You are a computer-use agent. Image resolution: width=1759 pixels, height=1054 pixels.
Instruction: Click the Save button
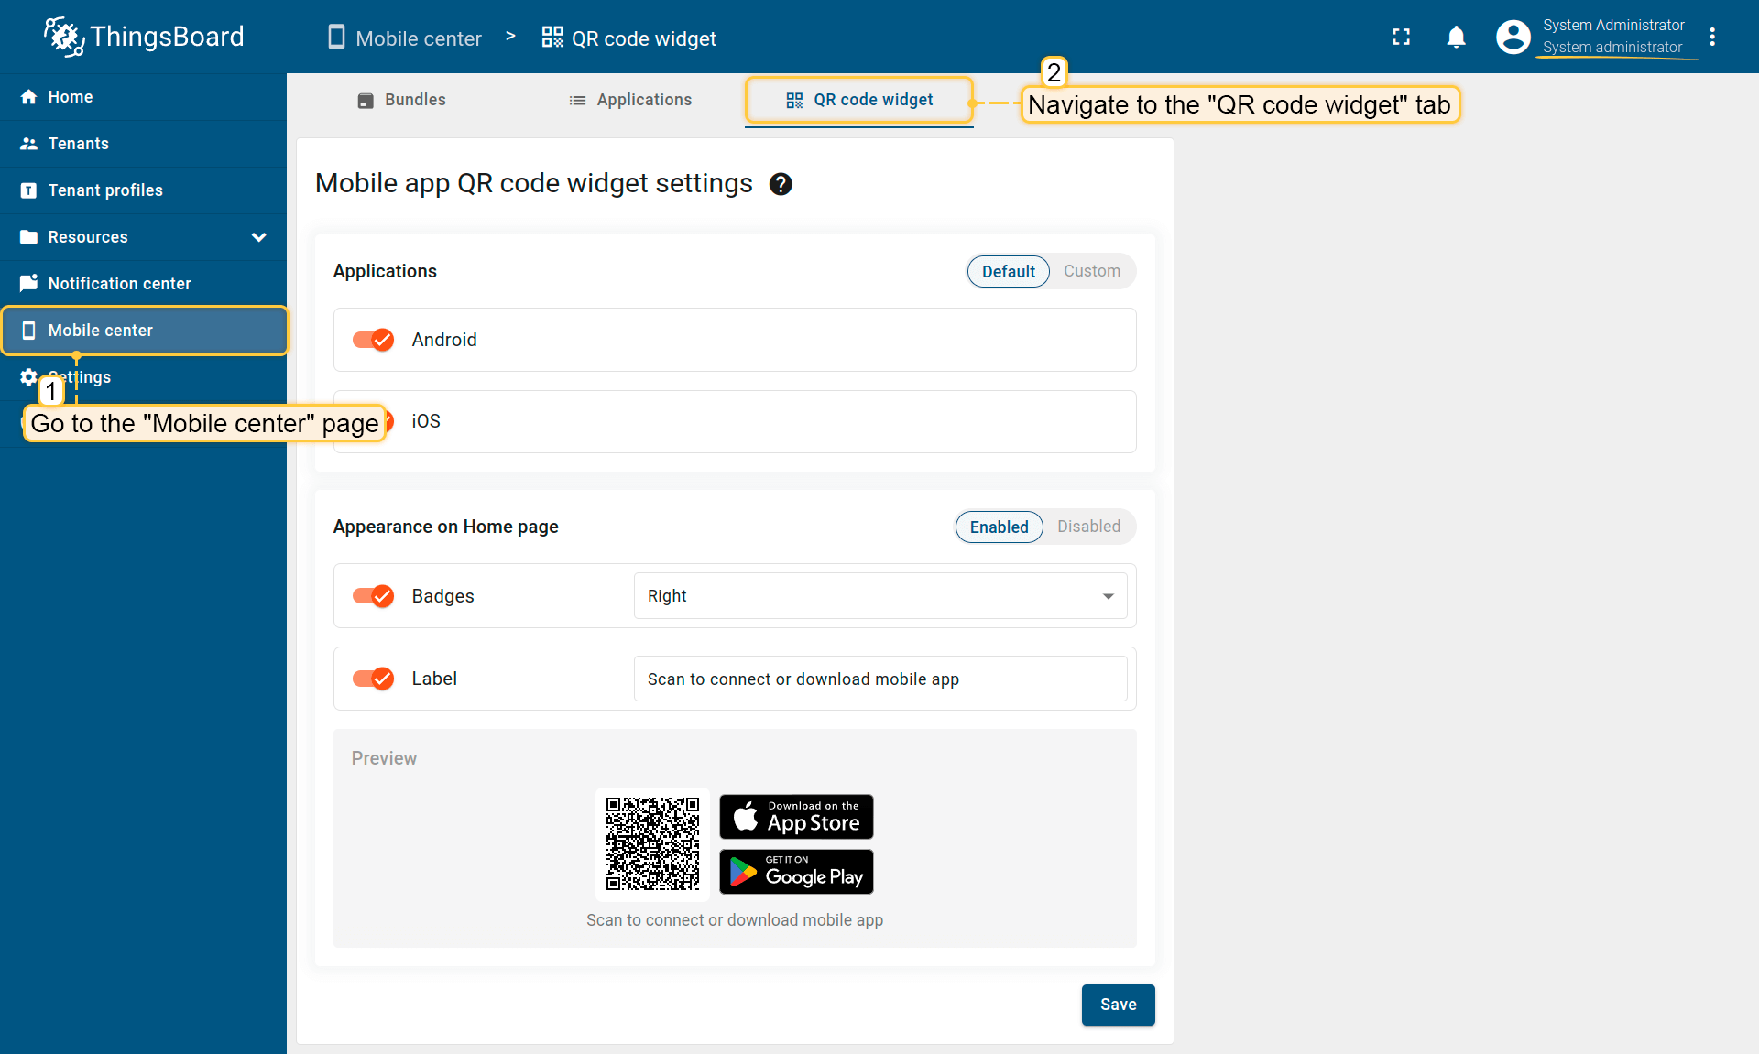[1118, 1005]
